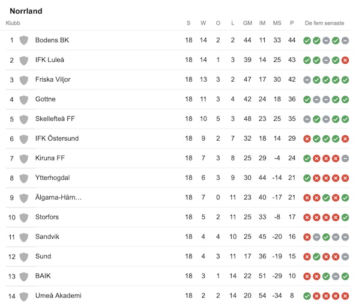Click the Bodens BK shield crest icon
The width and height of the screenshot is (356, 306).
coord(24,40)
